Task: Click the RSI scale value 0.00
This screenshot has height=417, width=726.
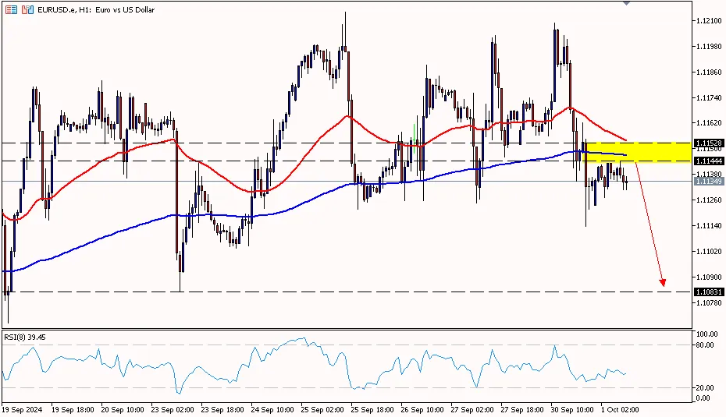Action: tap(703, 398)
